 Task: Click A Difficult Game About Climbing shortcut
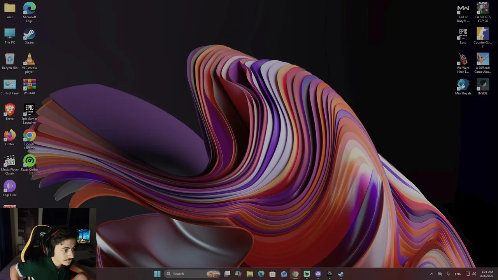483,63
